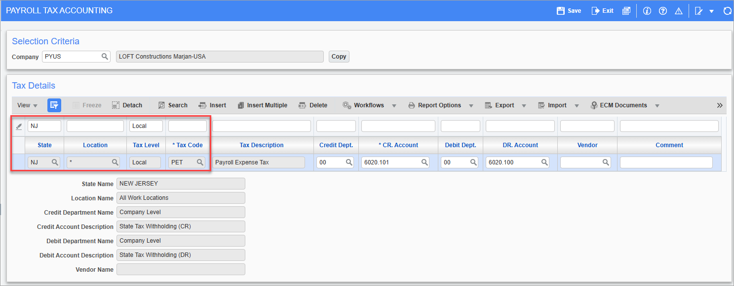Sort by the Location column header
The width and height of the screenshot is (734, 286).
click(95, 145)
